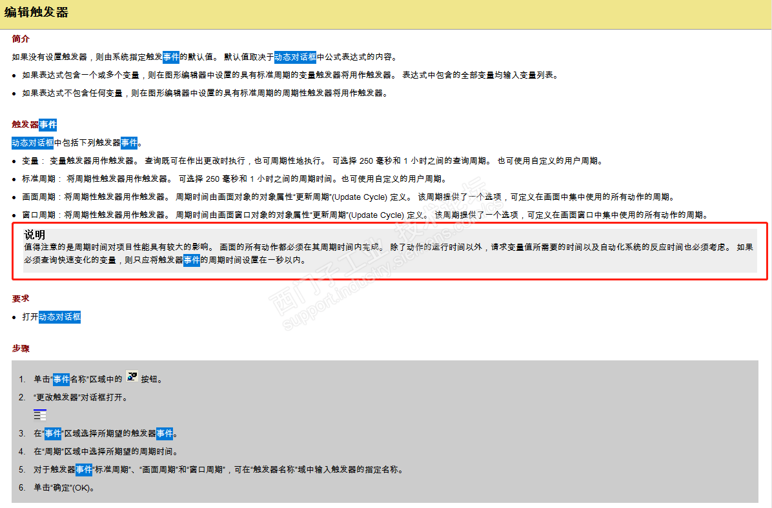Click "确定"(OK) in step 6
The height and width of the screenshot is (508, 772).
click(71, 488)
